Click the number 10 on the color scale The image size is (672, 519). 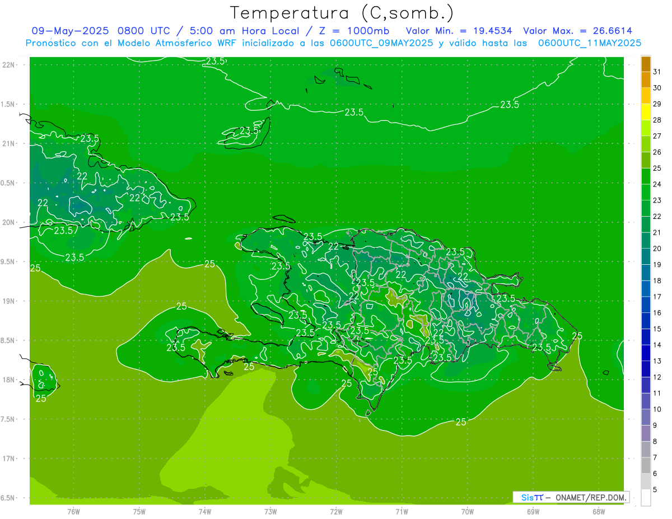(x=657, y=409)
